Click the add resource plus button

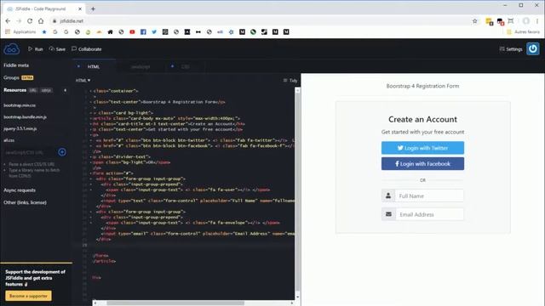tap(62, 152)
